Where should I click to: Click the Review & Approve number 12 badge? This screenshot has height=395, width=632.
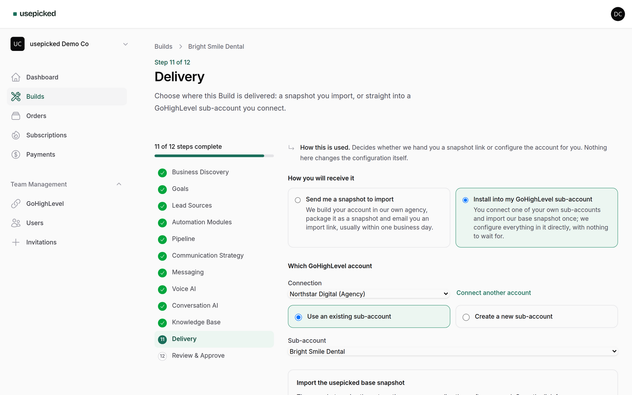click(x=162, y=356)
